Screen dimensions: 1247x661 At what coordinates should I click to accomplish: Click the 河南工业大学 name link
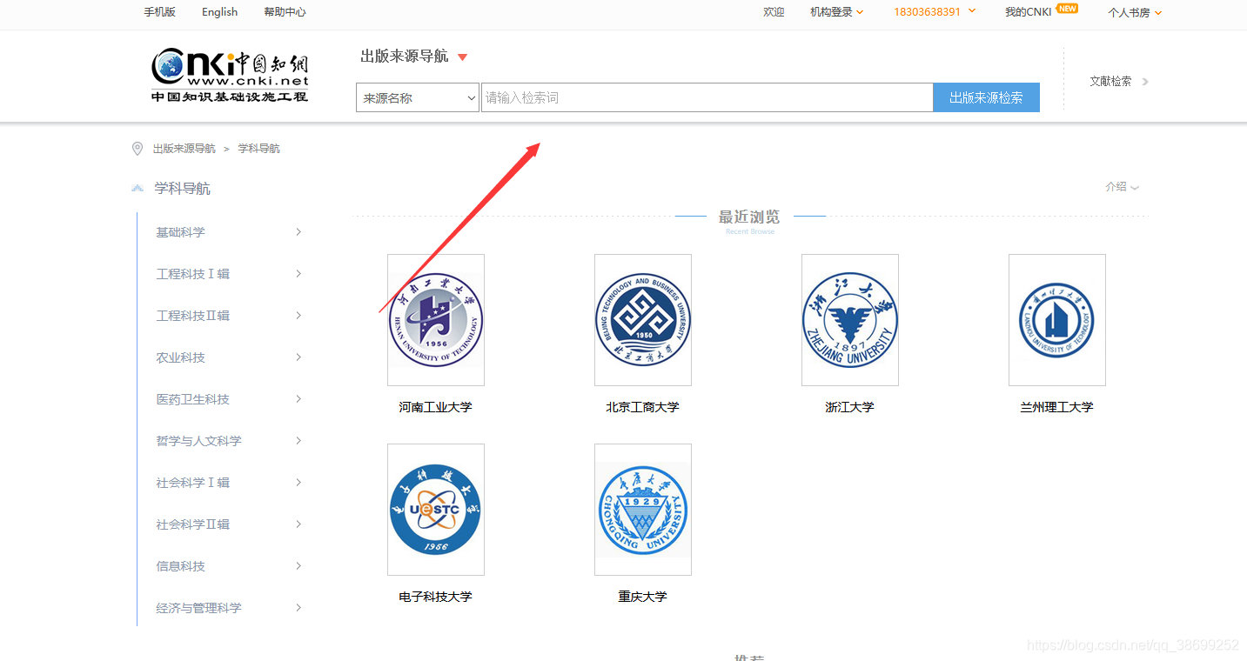pyautogui.click(x=436, y=407)
